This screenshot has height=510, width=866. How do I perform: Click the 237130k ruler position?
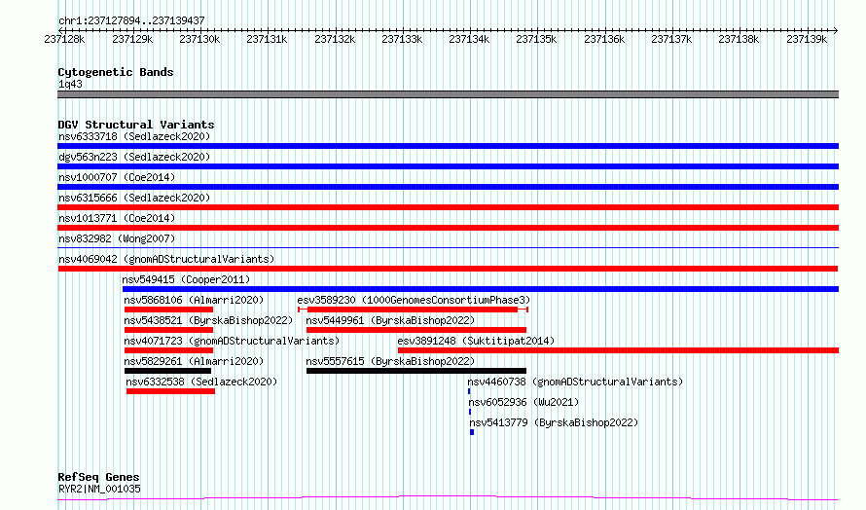199,39
